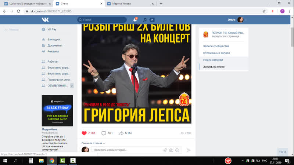
Task: Open new browser tab plus
Action: tap(161, 4)
